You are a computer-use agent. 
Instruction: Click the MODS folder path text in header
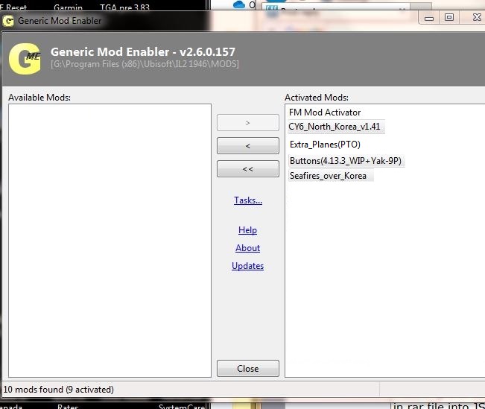[x=145, y=64]
